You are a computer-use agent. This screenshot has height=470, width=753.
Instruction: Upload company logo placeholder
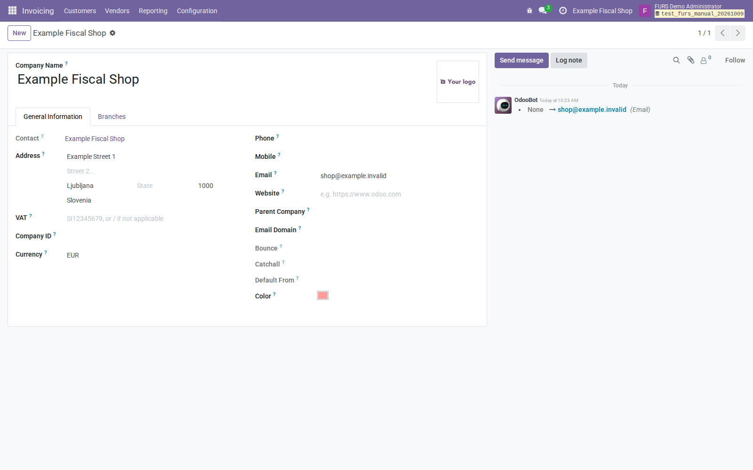point(458,82)
